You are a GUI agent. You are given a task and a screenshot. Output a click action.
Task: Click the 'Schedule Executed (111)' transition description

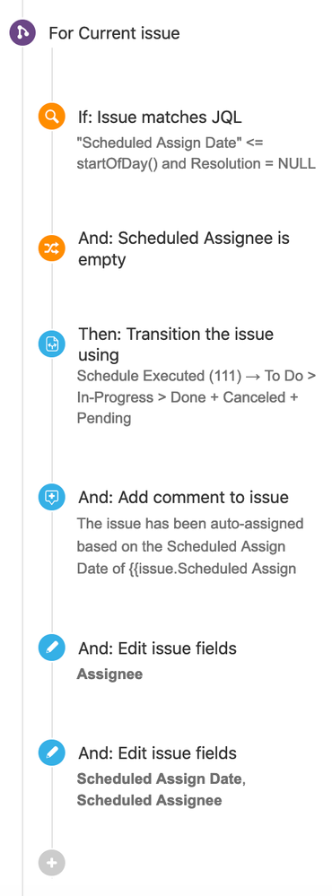197,397
